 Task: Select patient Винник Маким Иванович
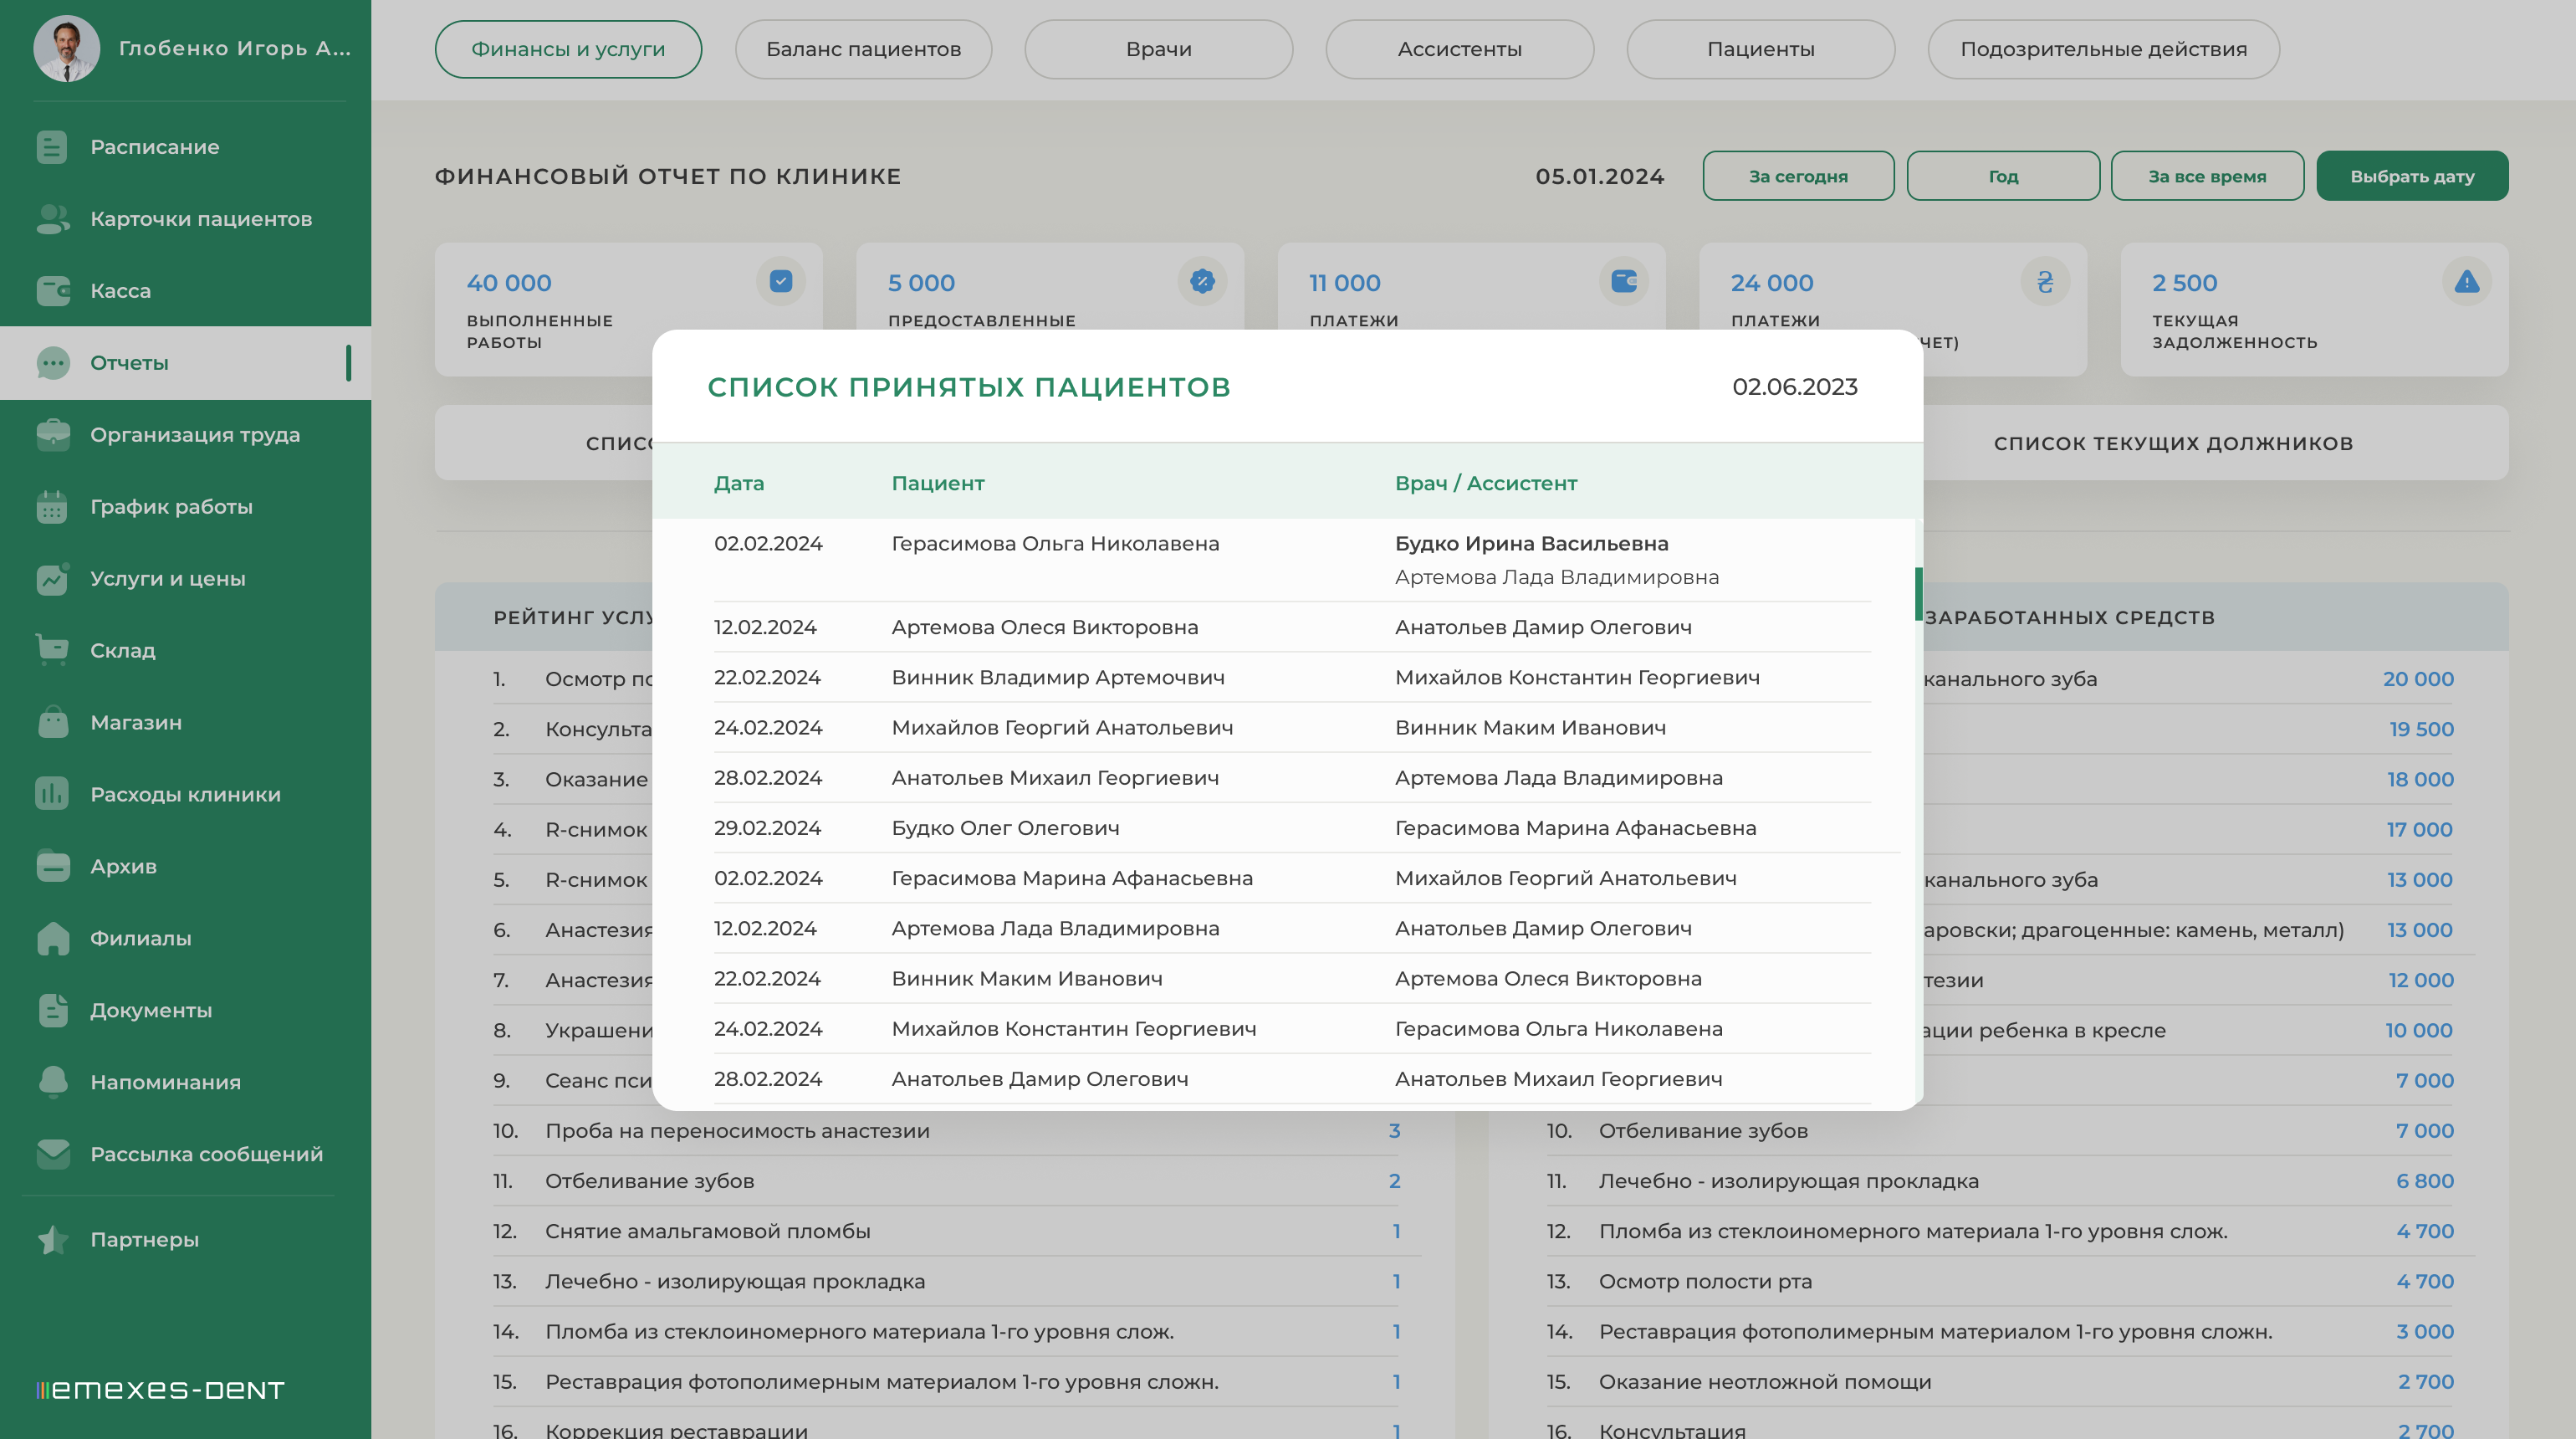tap(1026, 979)
